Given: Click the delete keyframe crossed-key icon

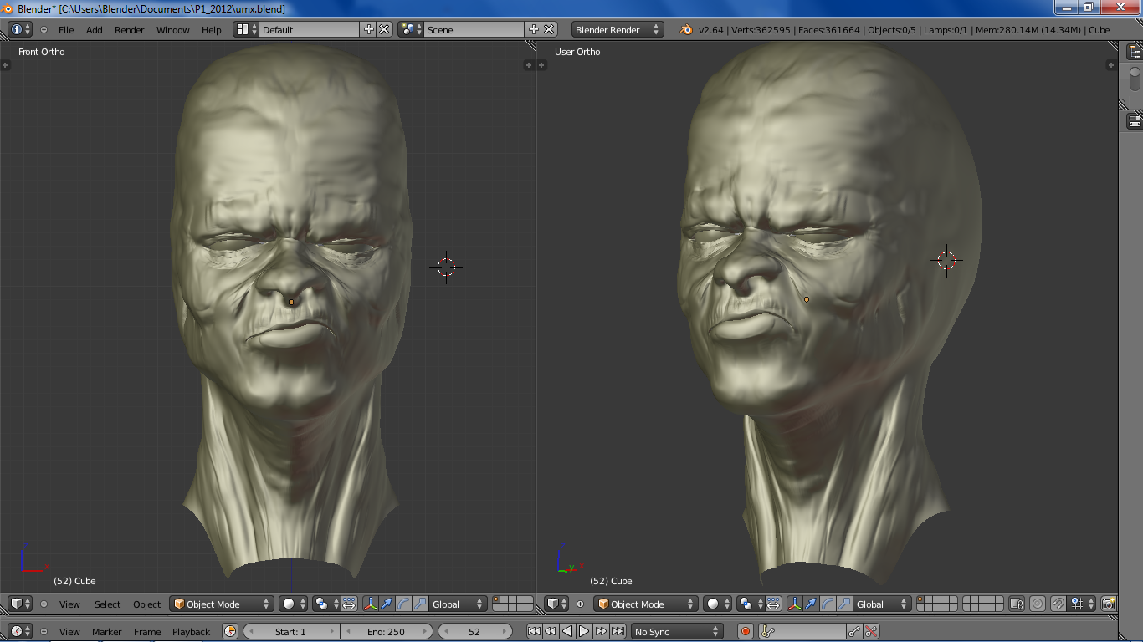Looking at the screenshot, I should click(871, 631).
